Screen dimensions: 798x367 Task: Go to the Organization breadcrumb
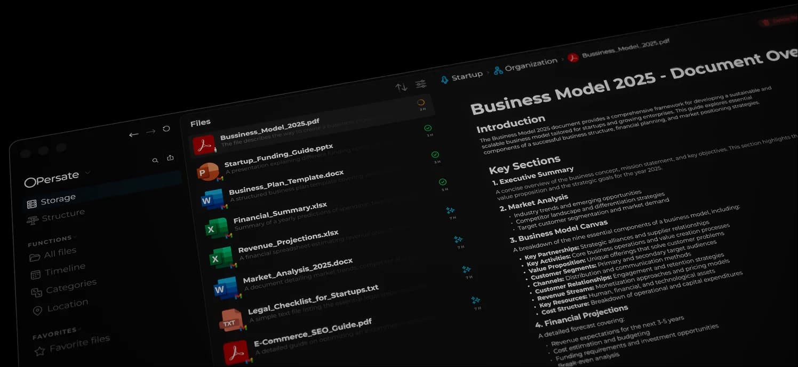(525, 66)
